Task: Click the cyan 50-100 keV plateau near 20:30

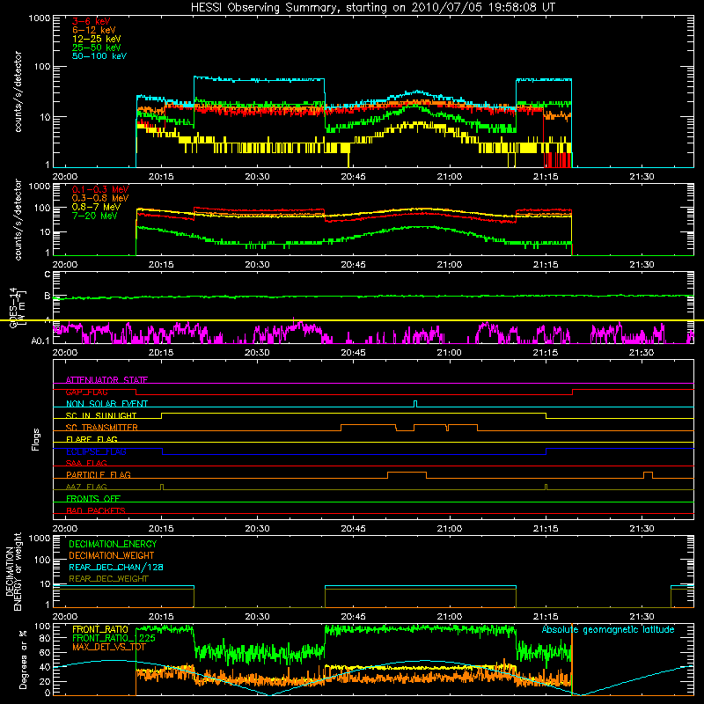Action: tap(259, 79)
